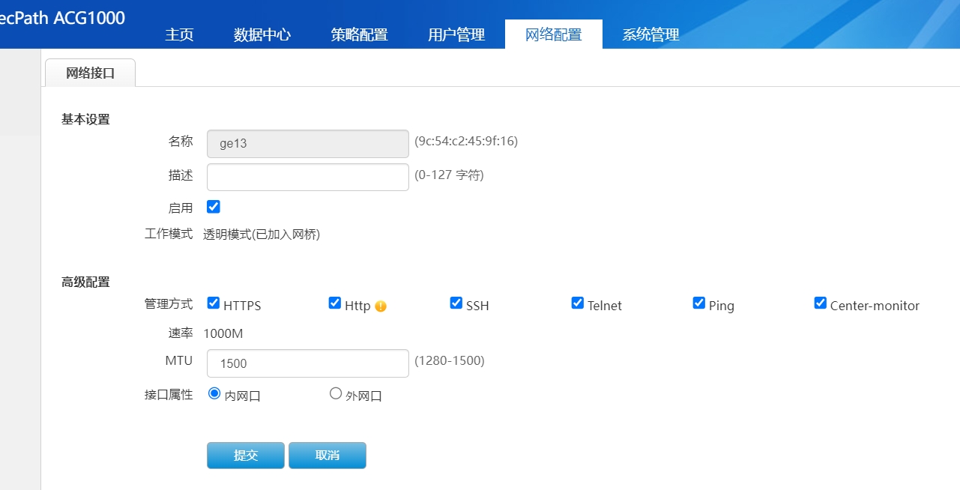Focus the MTU input field

tap(308, 363)
